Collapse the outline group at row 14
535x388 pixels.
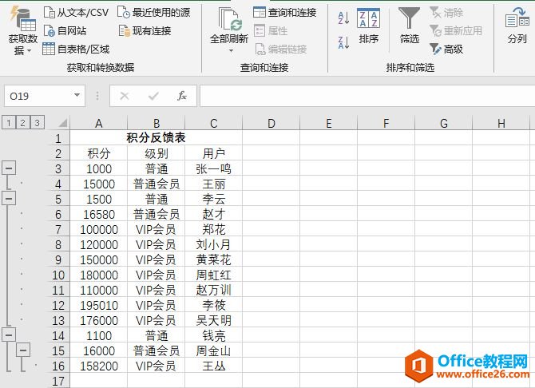[x=9, y=335]
